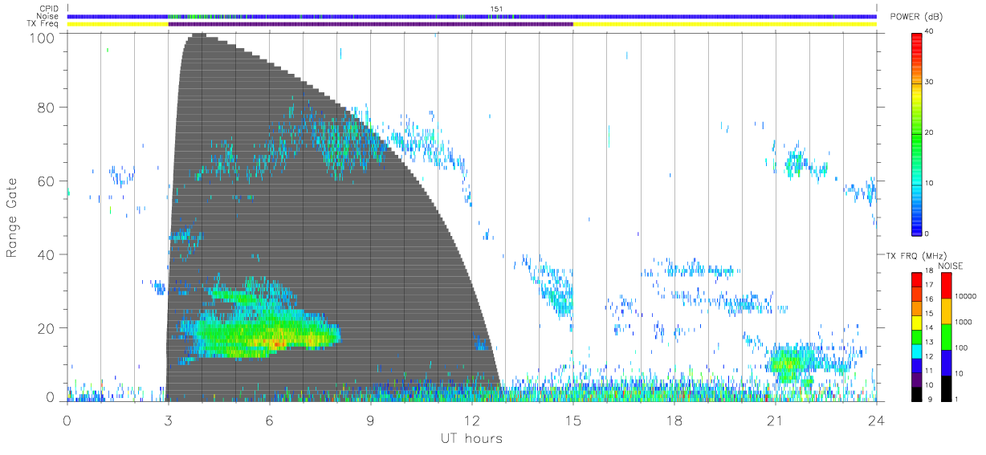Screen dimensions: 986x455
Task: Click the x-axis tick label '24'
Action: click(x=876, y=420)
